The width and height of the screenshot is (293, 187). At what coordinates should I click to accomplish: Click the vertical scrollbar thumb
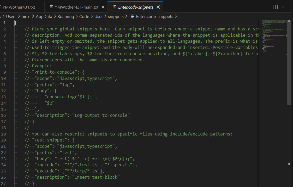click(x=289, y=62)
